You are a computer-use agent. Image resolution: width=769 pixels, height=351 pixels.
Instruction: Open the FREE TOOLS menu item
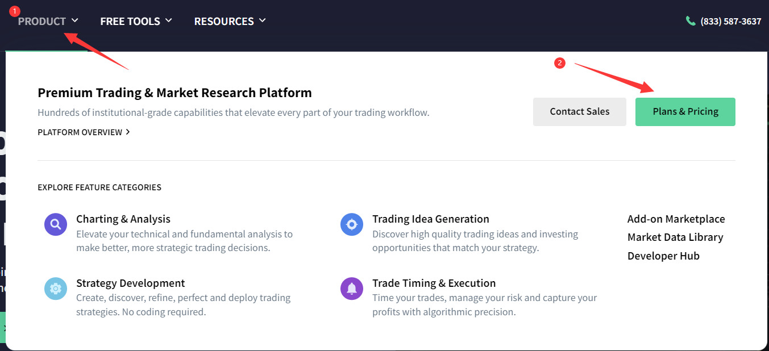point(130,21)
